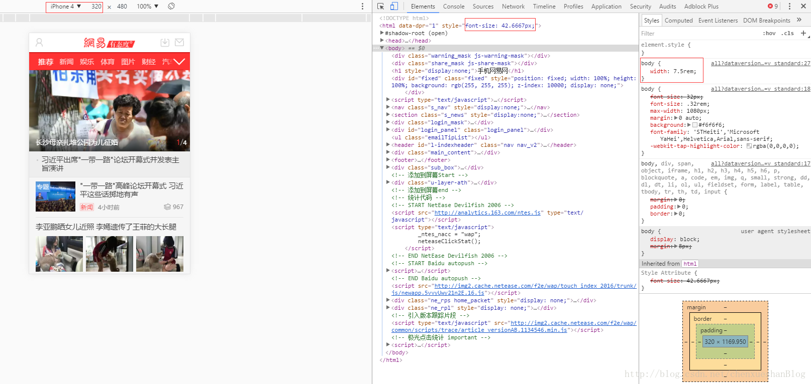Edit the 320 width field
811x384 pixels.
[96, 7]
